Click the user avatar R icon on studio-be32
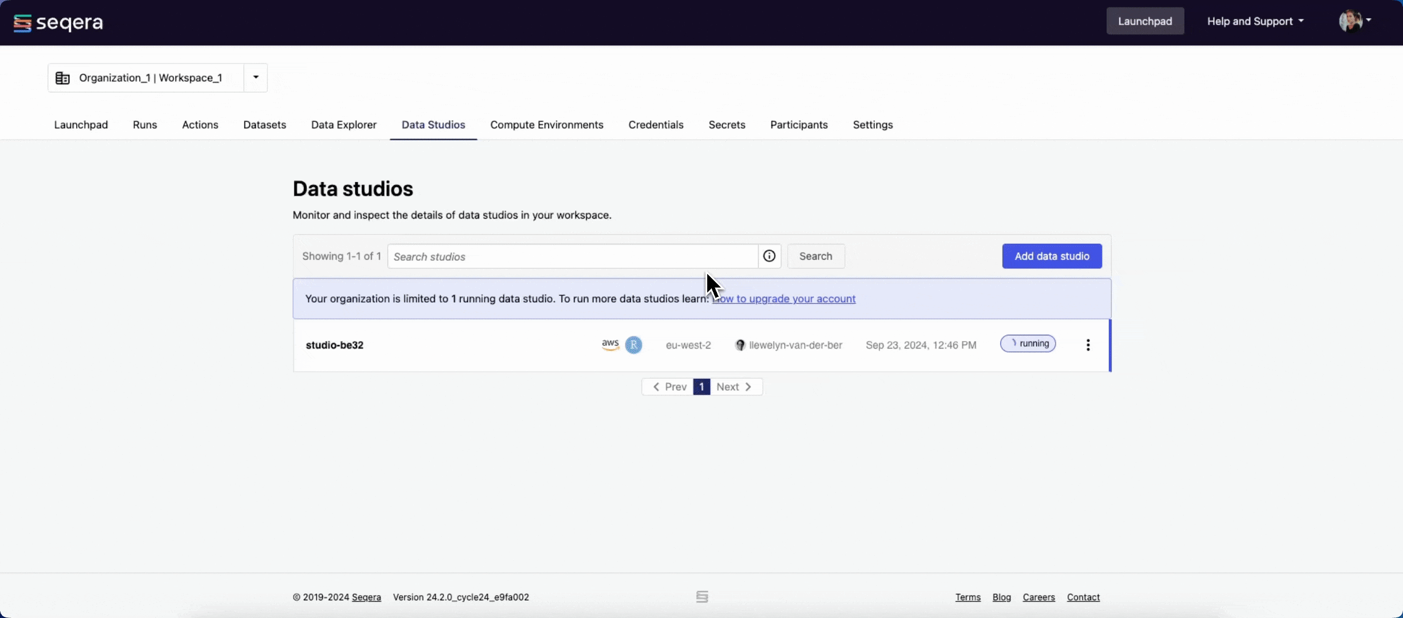Image resolution: width=1403 pixels, height=618 pixels. (633, 344)
